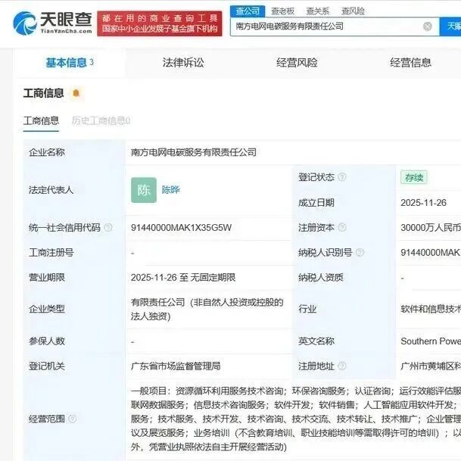Click the English name Southern Power value

(x=431, y=341)
